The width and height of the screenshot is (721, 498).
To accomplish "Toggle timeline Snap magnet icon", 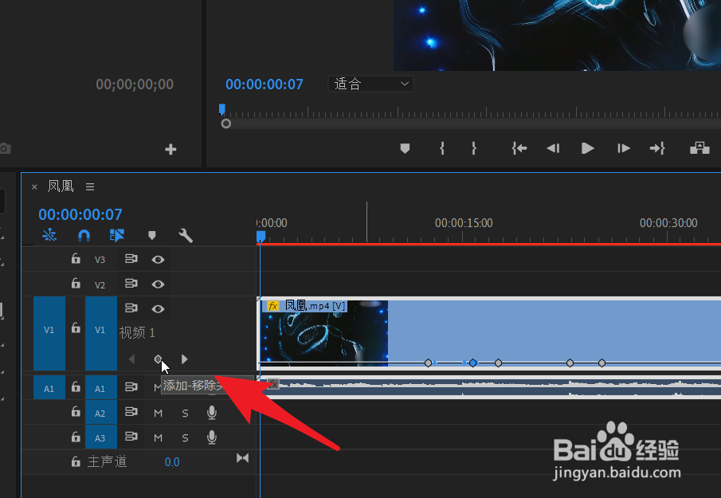I will pyautogui.click(x=84, y=235).
